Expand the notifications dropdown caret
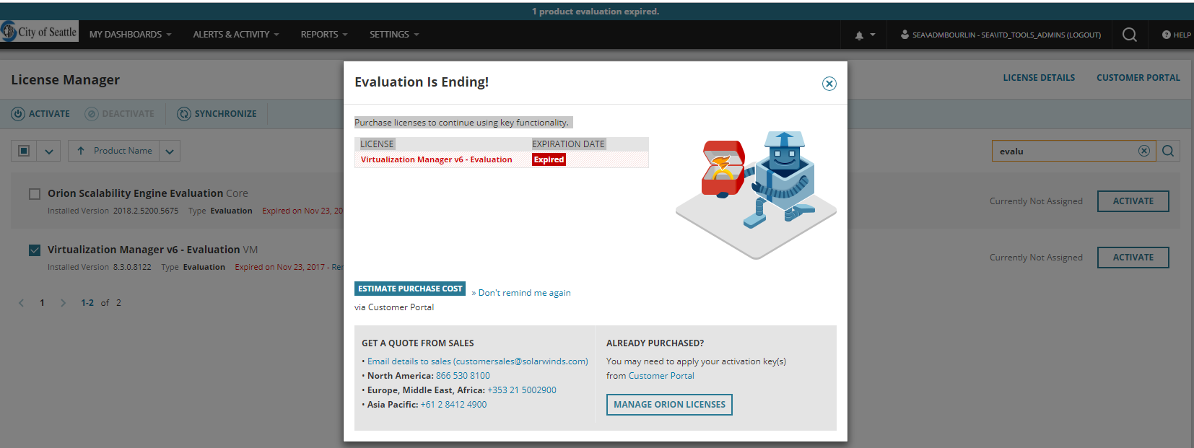Image resolution: width=1194 pixels, height=448 pixels. coord(873,35)
